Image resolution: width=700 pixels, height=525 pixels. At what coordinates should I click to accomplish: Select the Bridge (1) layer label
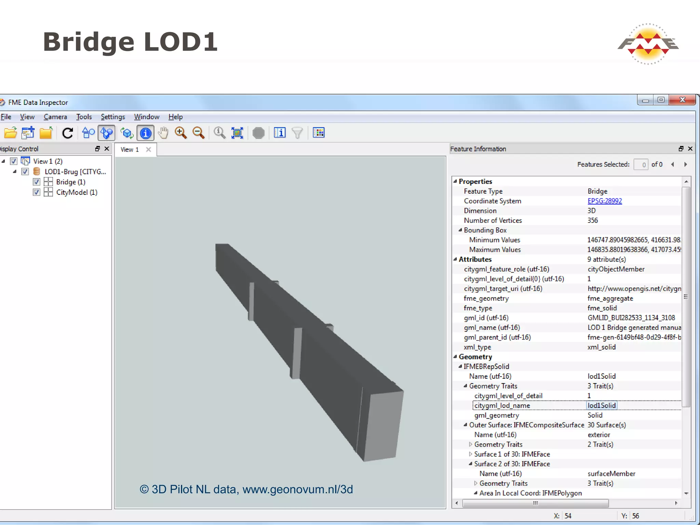[x=71, y=182]
